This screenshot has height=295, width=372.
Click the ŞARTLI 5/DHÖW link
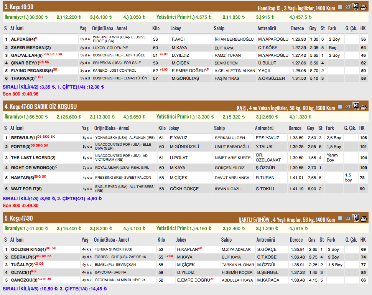(254, 220)
